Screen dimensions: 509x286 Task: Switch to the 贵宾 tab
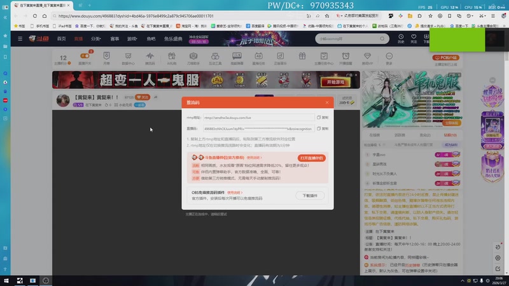[425, 135]
